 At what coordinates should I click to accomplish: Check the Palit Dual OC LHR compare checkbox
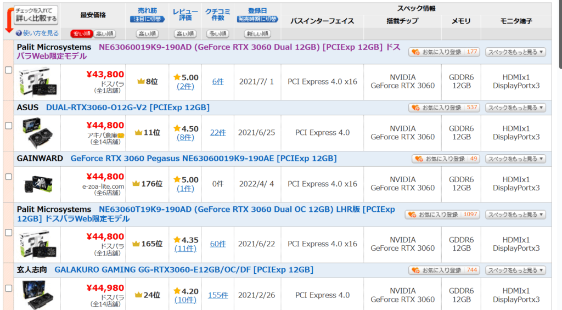9,233
